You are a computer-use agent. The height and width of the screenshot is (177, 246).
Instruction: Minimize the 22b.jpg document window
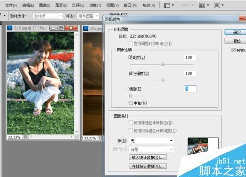(x=53, y=28)
